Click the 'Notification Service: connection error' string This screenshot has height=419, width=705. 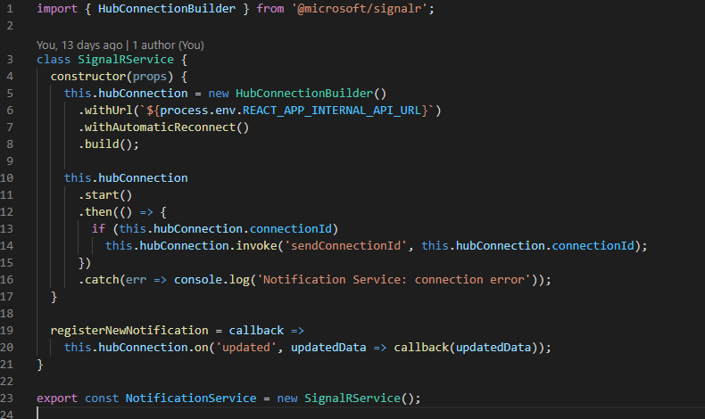point(394,280)
